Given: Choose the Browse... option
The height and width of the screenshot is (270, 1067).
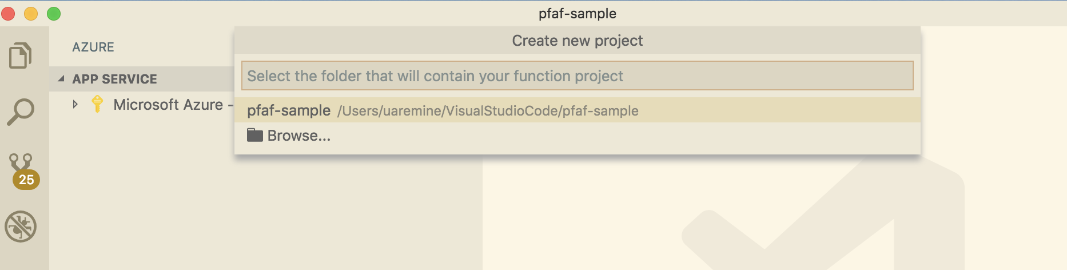Looking at the screenshot, I should (298, 136).
